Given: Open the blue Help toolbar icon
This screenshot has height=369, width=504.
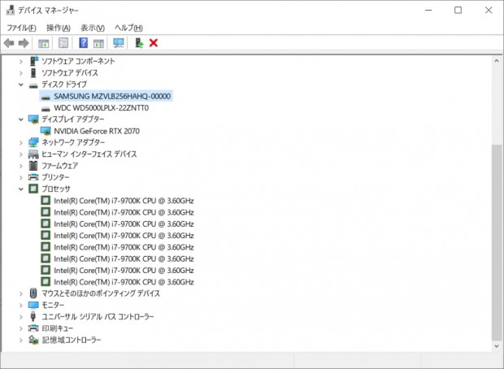Looking at the screenshot, I should pos(83,43).
